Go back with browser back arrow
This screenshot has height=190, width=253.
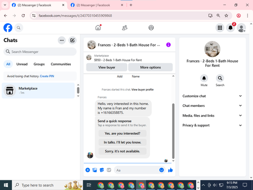6,16
